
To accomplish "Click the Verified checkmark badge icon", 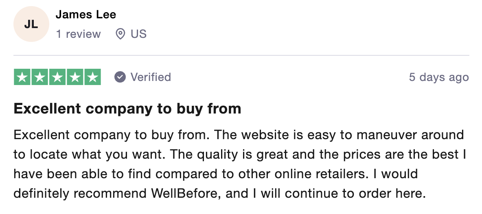I will tap(120, 77).
